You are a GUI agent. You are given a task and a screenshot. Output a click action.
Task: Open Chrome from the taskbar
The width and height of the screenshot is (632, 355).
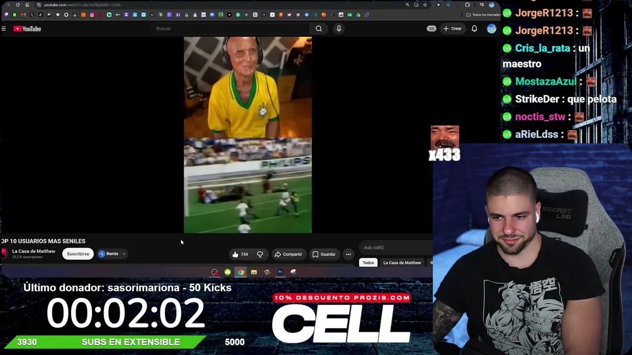[240, 272]
